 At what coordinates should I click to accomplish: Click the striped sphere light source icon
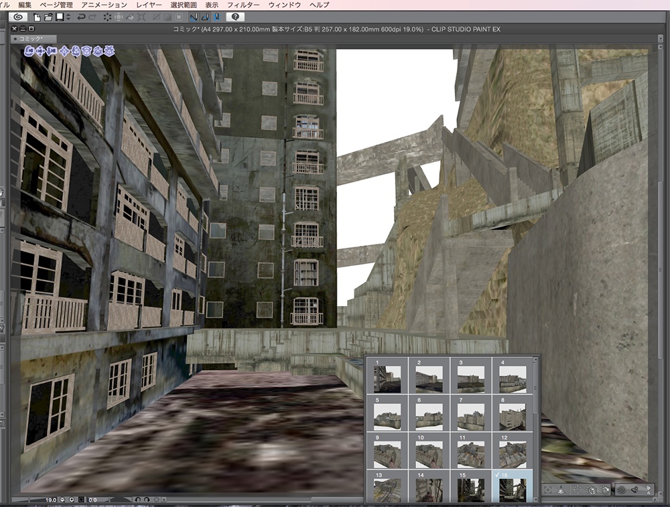coord(621,490)
